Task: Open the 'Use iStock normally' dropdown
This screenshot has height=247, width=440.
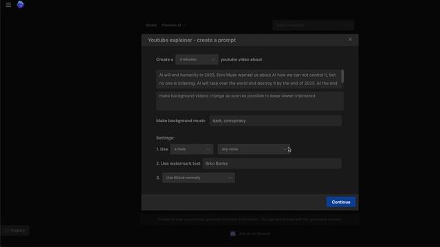Action: 199,178
